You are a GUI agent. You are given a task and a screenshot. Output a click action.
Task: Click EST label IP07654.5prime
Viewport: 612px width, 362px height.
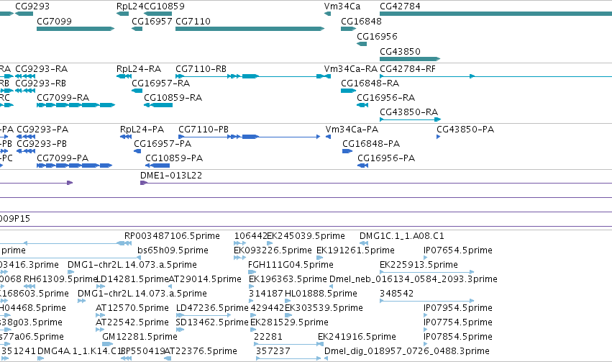click(x=458, y=250)
